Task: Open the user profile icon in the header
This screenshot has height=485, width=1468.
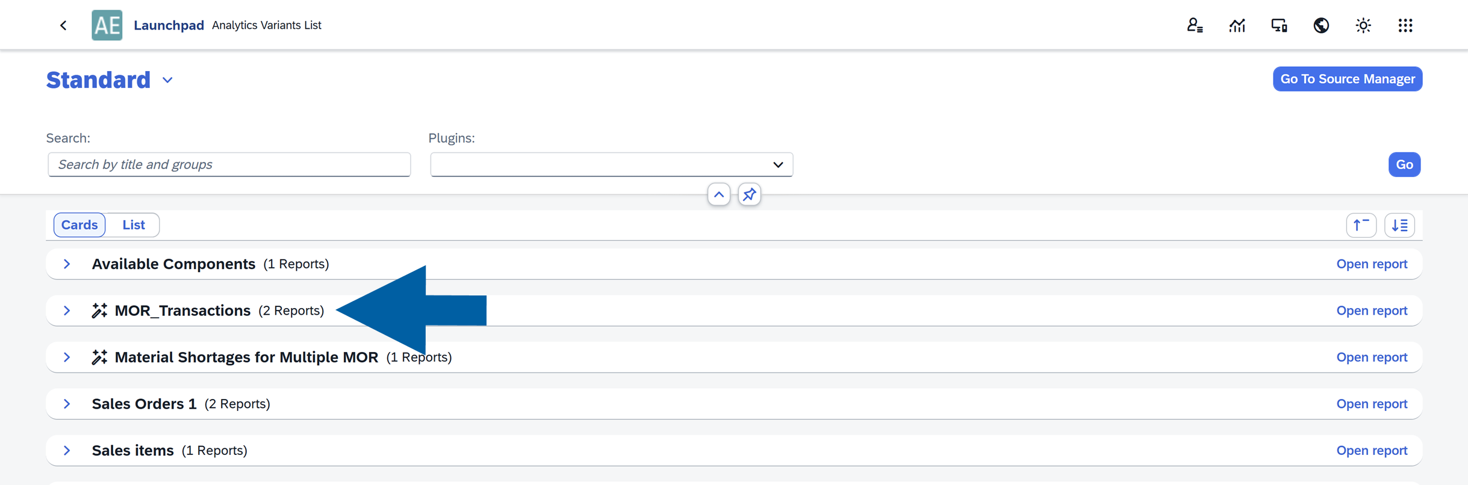Action: click(1195, 25)
